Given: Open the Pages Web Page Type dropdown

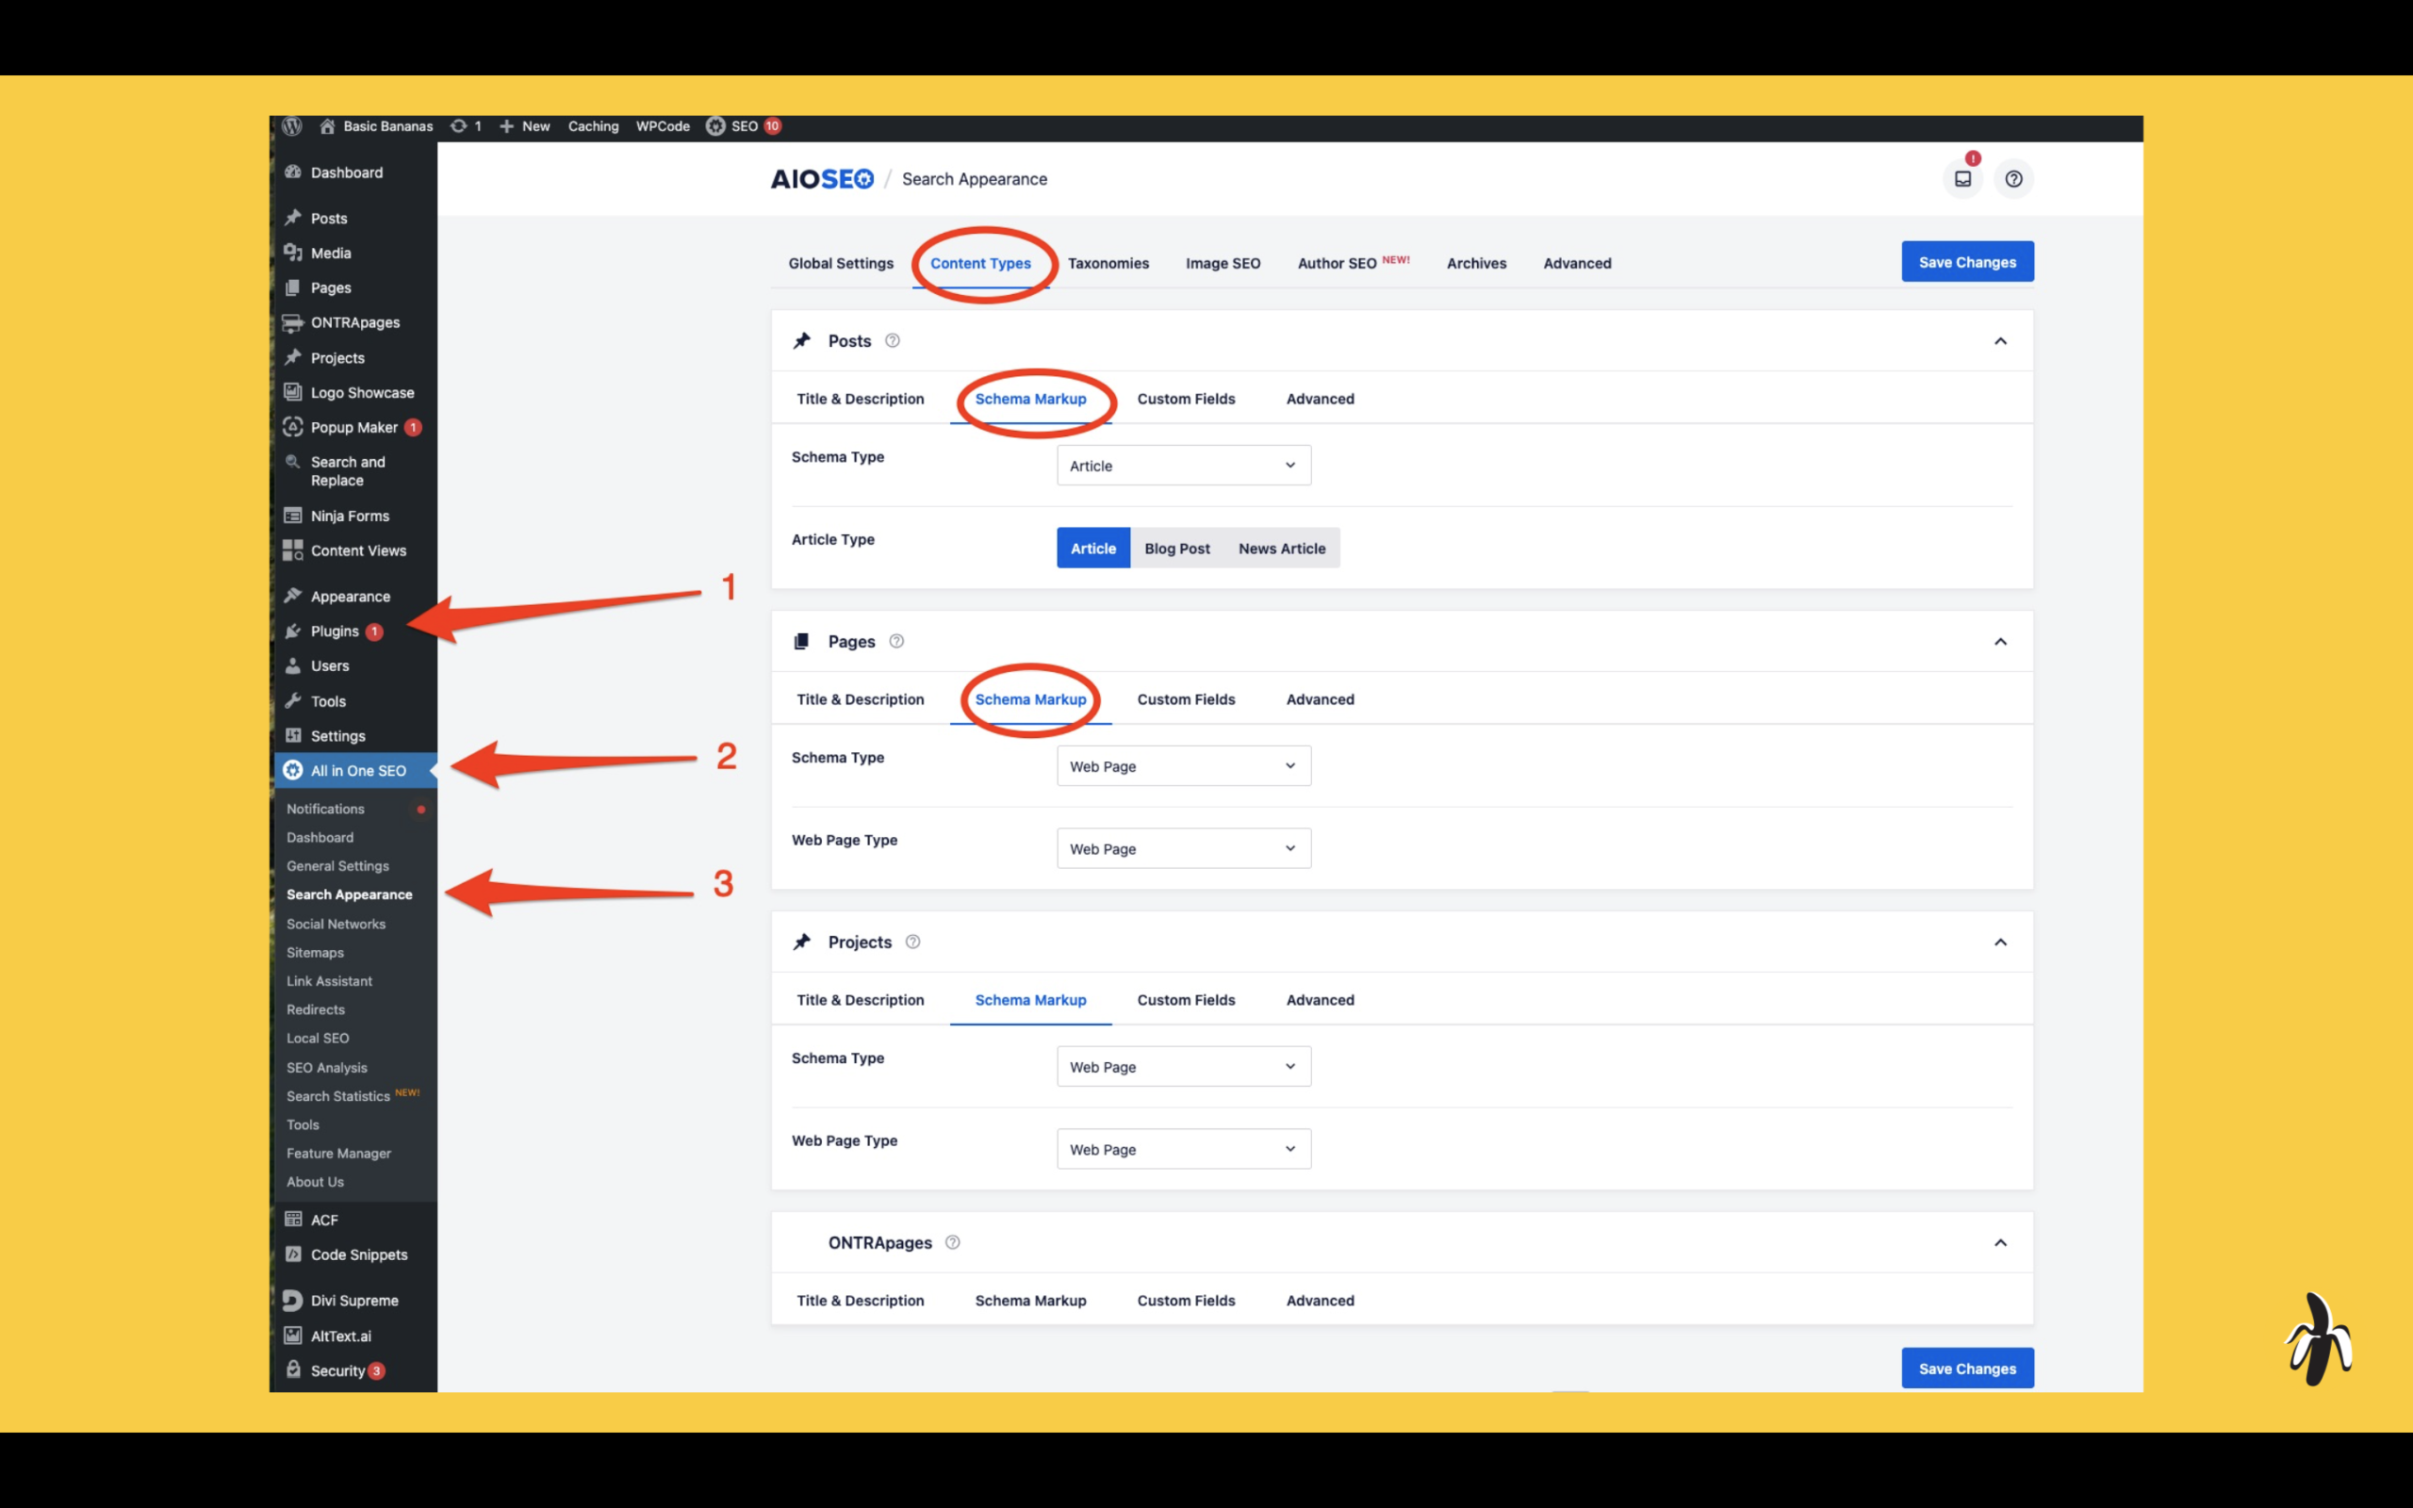Looking at the screenshot, I should [x=1184, y=849].
